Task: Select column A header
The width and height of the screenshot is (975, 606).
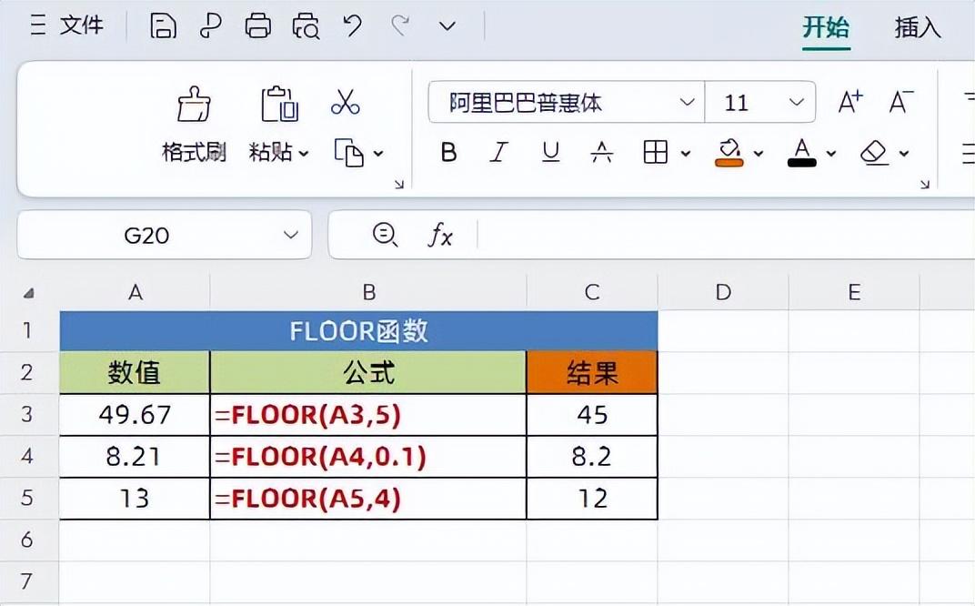Action: pyautogui.click(x=135, y=292)
